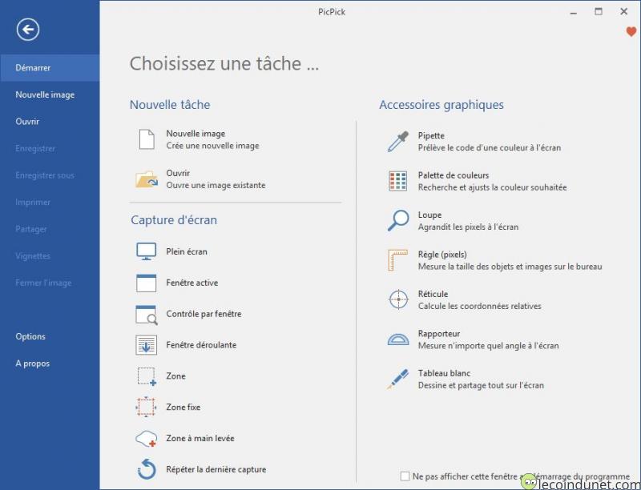Launch 'Fenêtre active' capture text
The image size is (641, 490).
[191, 283]
